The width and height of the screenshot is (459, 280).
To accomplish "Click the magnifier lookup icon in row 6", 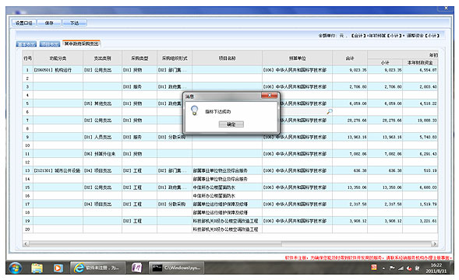I will pyautogui.click(x=330, y=111).
